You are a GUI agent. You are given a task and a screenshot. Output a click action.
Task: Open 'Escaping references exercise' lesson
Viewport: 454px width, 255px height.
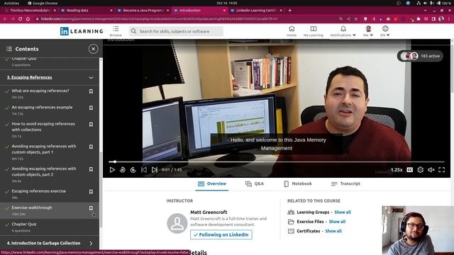pyautogui.click(x=39, y=191)
